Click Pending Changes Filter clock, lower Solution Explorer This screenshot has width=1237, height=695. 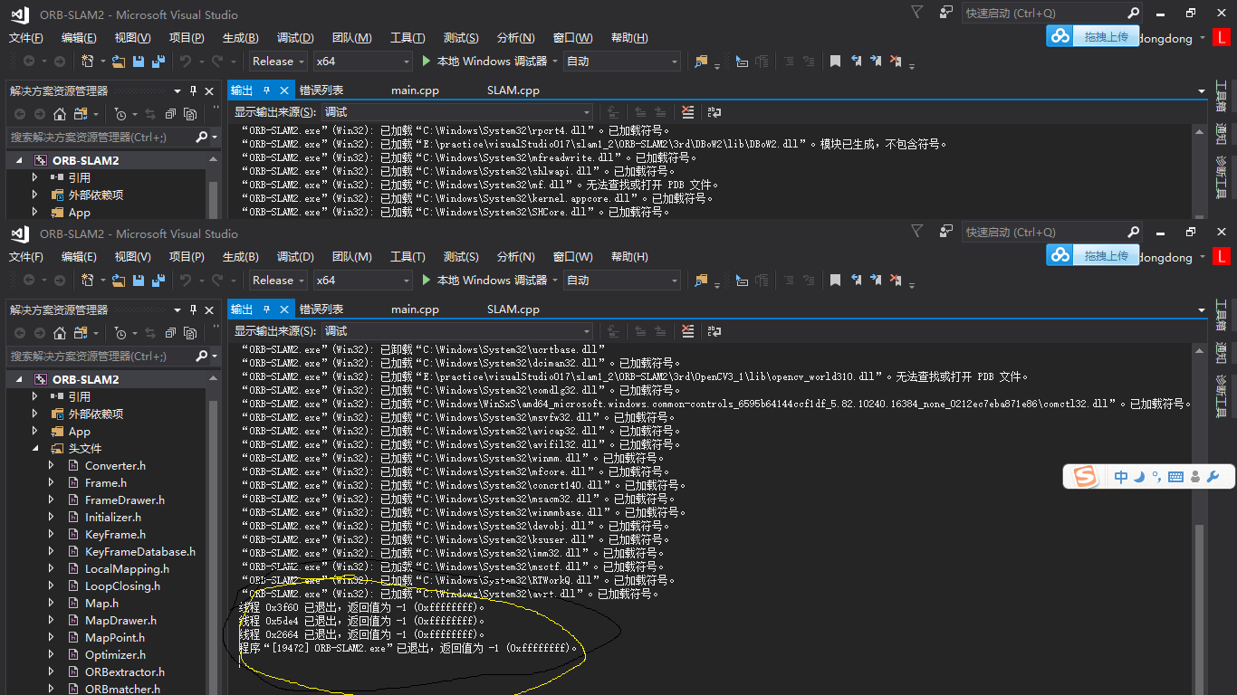(120, 333)
